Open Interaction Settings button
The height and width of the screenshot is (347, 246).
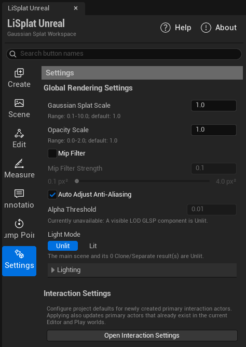point(142,336)
